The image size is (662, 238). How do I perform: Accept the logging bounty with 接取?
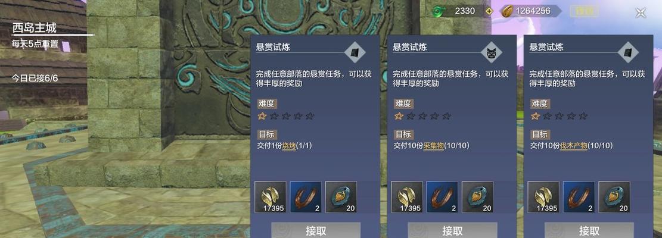[x=589, y=230]
